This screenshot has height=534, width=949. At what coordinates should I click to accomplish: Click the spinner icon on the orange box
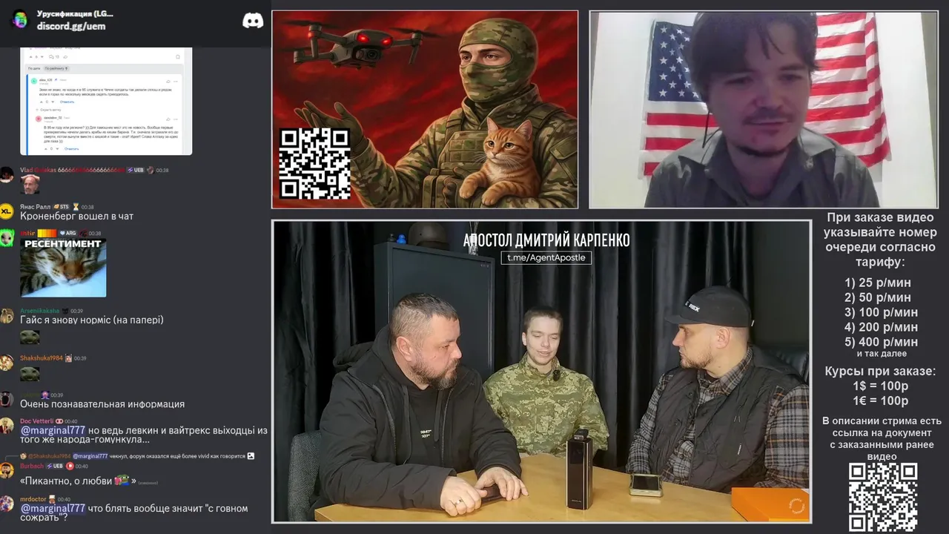point(797,506)
